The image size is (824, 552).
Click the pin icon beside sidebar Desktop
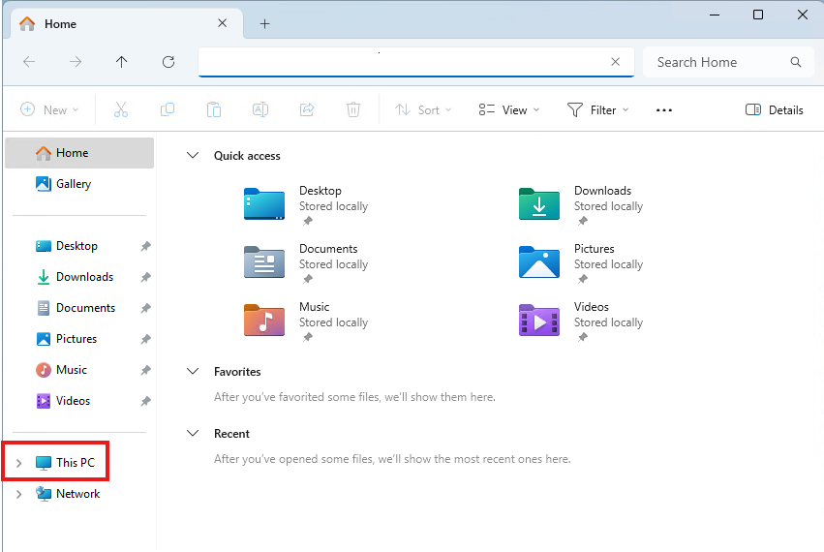[x=145, y=246]
